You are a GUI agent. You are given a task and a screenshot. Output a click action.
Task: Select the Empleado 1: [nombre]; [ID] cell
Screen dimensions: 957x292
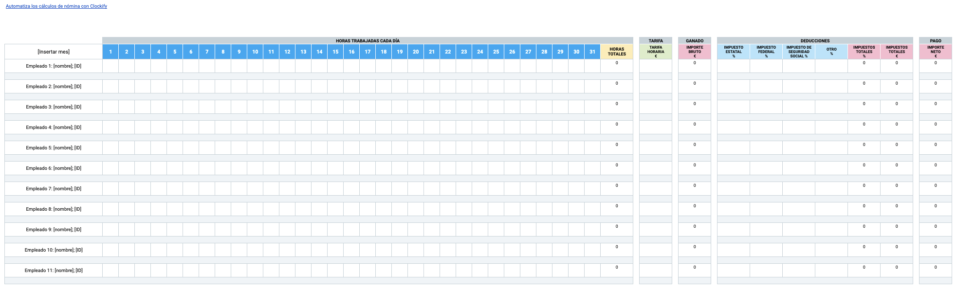(54, 66)
